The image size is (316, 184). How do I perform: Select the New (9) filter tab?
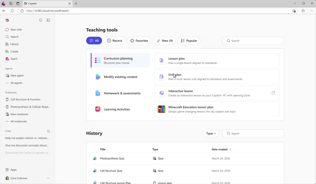coord(164,41)
